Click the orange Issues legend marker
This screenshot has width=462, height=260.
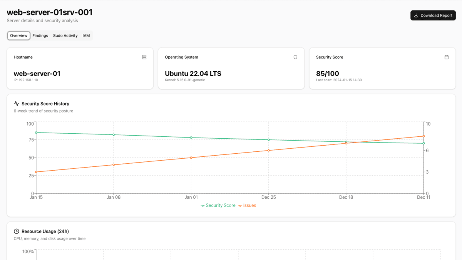coord(240,205)
